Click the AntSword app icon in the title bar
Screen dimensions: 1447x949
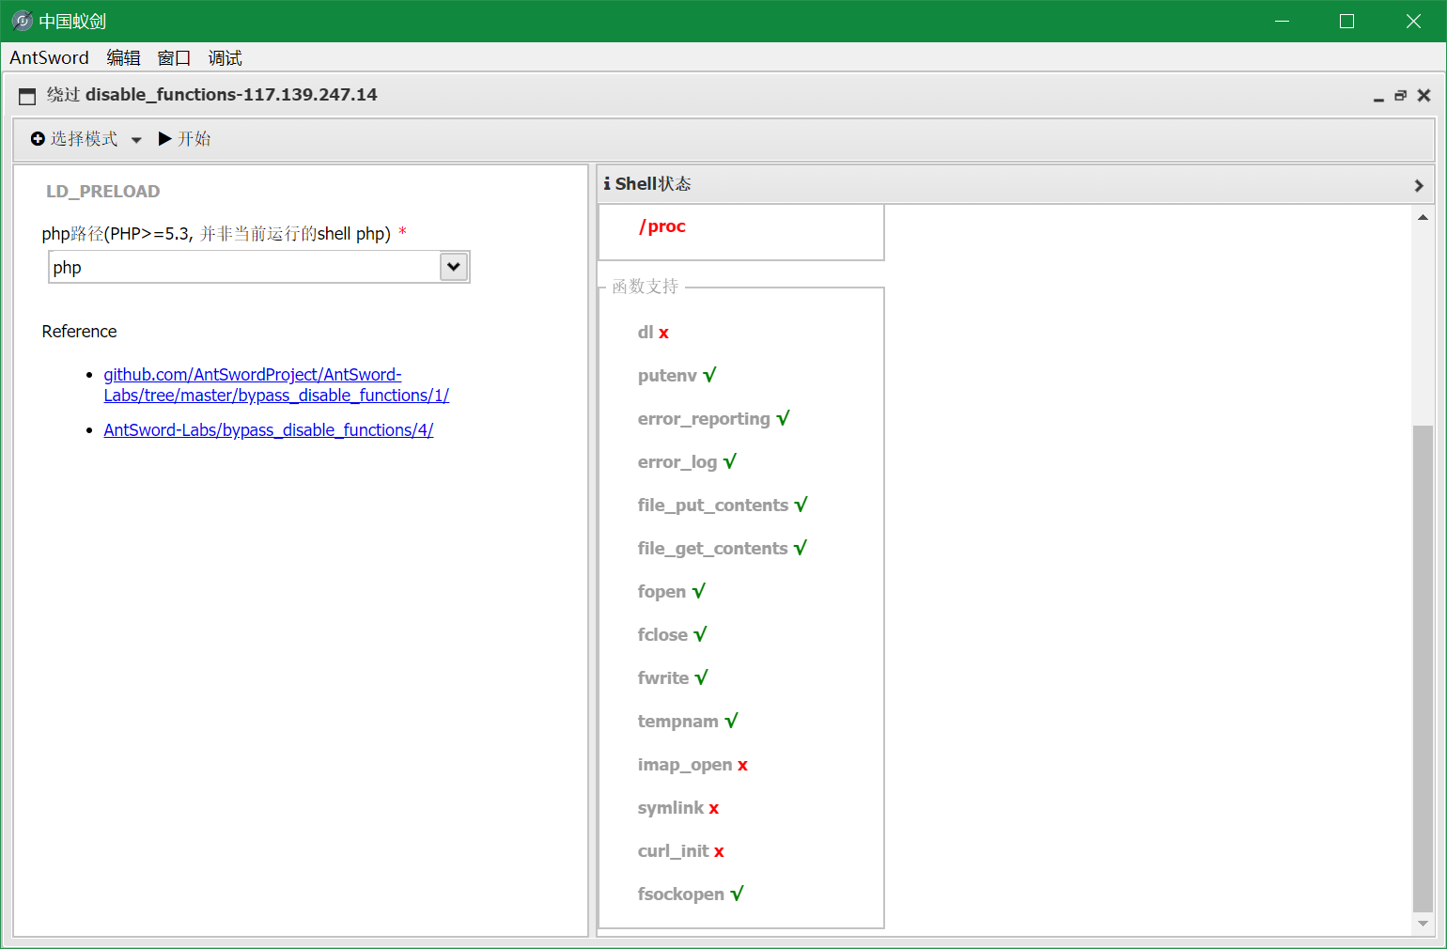coord(22,21)
